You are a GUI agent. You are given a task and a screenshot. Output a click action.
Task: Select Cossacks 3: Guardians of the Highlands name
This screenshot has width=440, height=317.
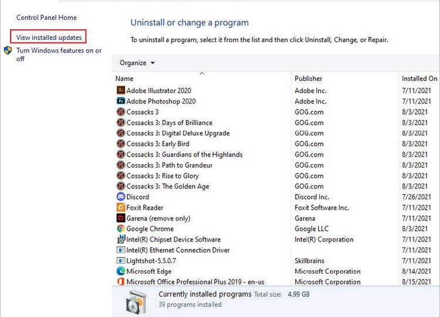coord(184,155)
